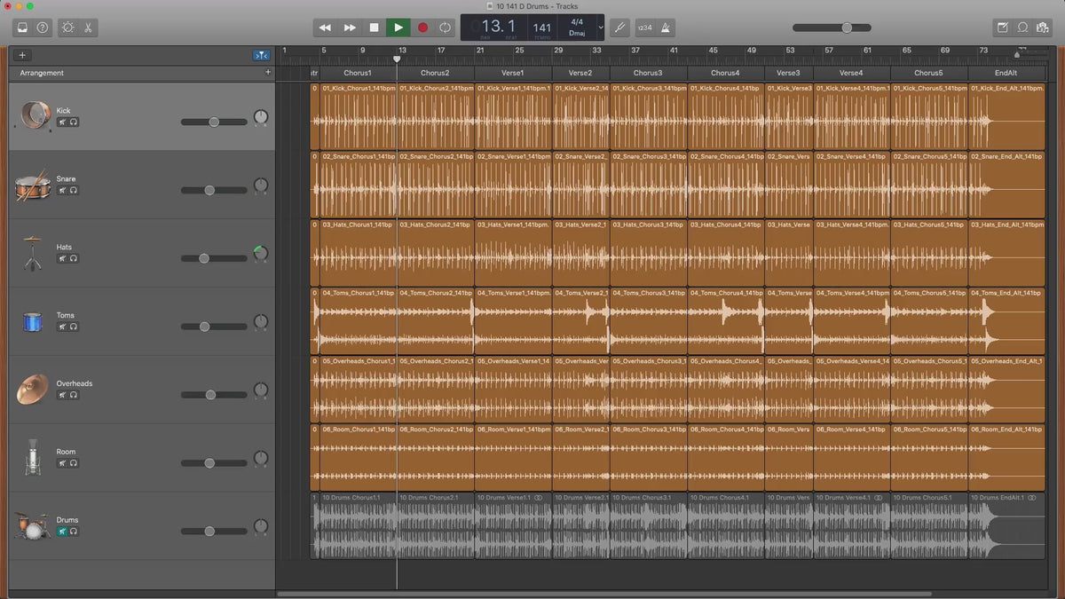The height and width of the screenshot is (599, 1065).
Task: Open the Editors scissors button
Action: point(89,28)
